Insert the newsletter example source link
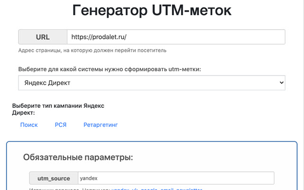Viewport: 304px width, 190px height. [x=189, y=189]
